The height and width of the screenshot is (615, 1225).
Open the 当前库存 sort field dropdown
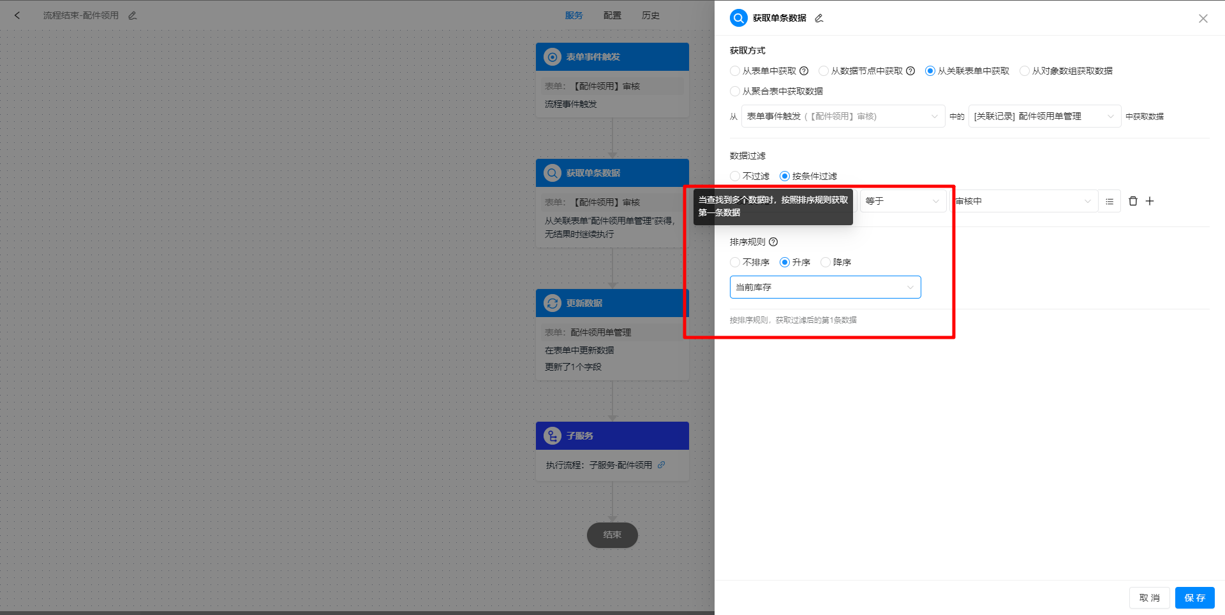pyautogui.click(x=825, y=287)
